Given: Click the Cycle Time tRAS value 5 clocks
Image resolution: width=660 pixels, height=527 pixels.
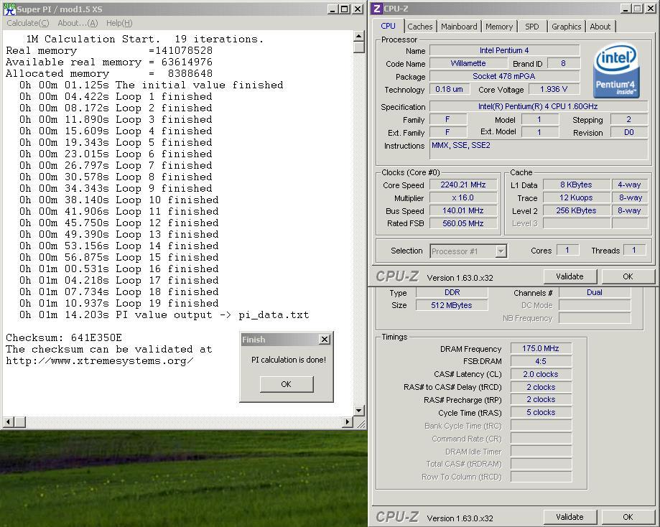Looking at the screenshot, I should pos(541,413).
